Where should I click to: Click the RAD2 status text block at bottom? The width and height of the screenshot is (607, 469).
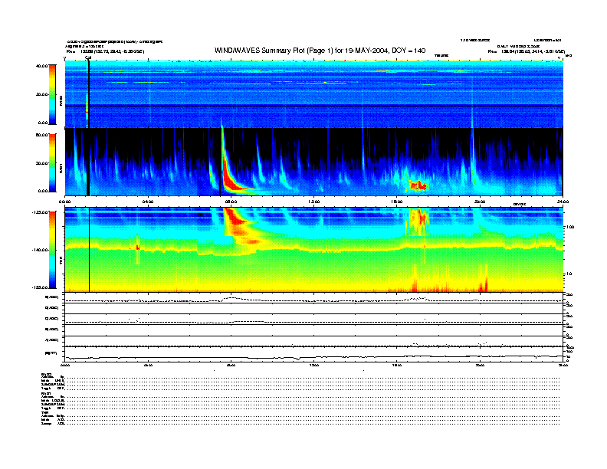54,382
